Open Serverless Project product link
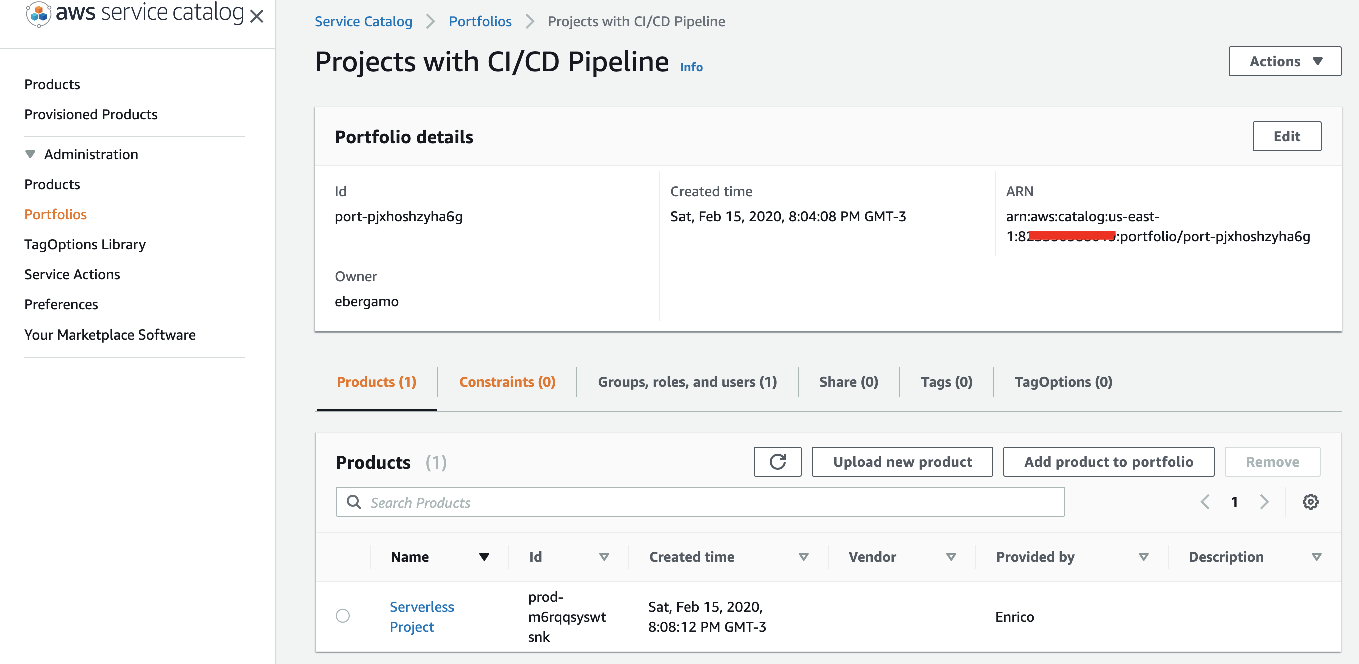The width and height of the screenshot is (1359, 664). (x=421, y=616)
